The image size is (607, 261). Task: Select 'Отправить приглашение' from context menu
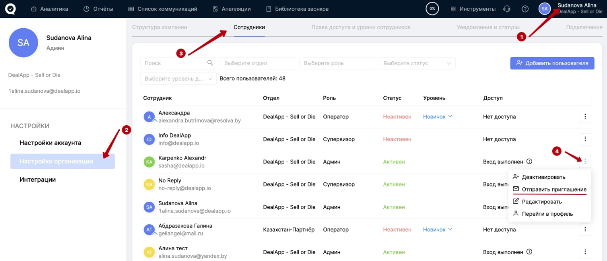click(554, 189)
